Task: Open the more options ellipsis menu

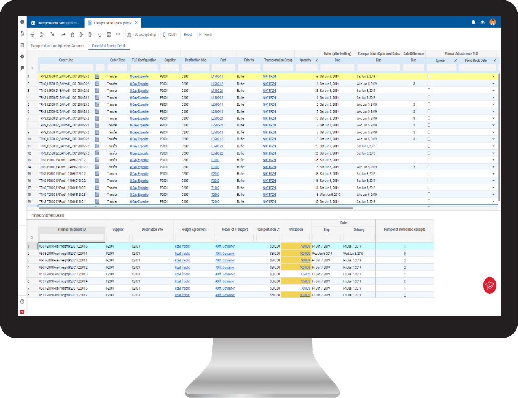Action: [118, 34]
